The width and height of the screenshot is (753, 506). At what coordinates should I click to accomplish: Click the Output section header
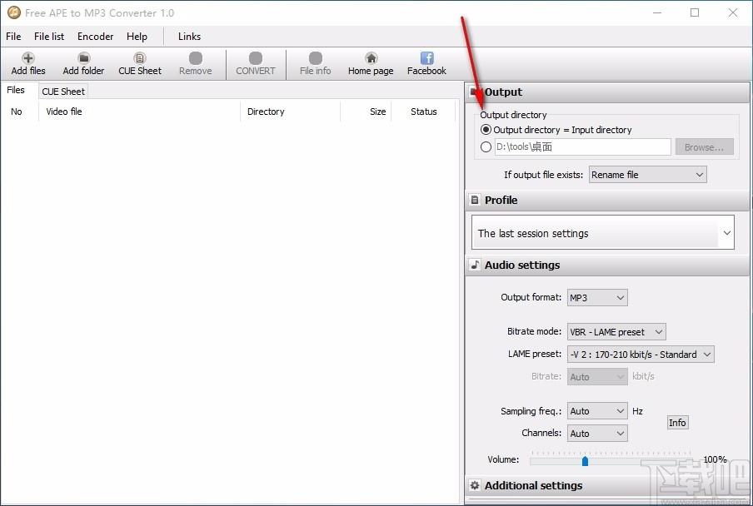coord(607,92)
